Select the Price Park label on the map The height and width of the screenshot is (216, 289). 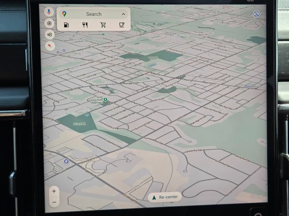click(x=79, y=124)
